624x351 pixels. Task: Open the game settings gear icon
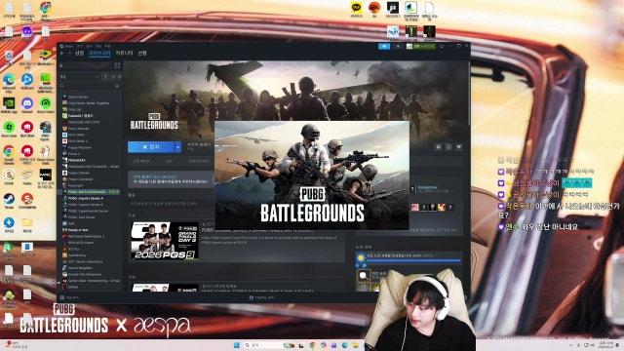click(438, 147)
